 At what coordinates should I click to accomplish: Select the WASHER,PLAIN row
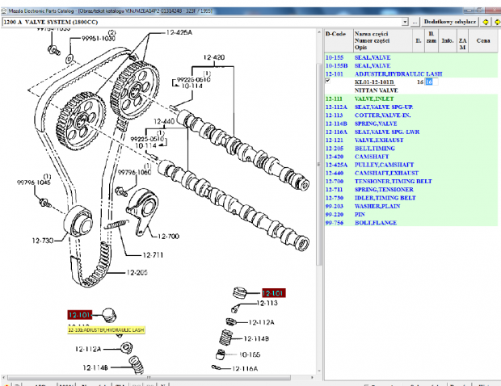[x=410, y=206]
